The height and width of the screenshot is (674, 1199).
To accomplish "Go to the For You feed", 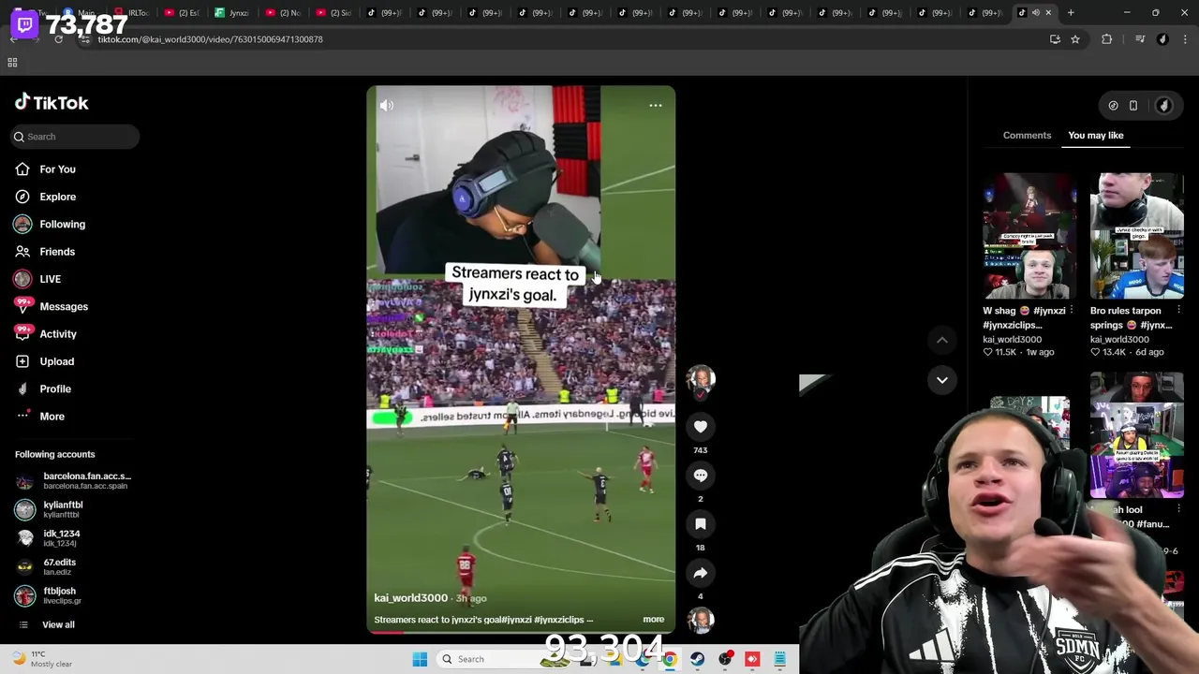I will (57, 169).
